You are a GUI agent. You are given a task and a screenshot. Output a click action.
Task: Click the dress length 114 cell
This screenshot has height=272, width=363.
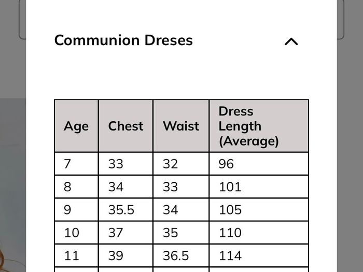pyautogui.click(x=259, y=255)
